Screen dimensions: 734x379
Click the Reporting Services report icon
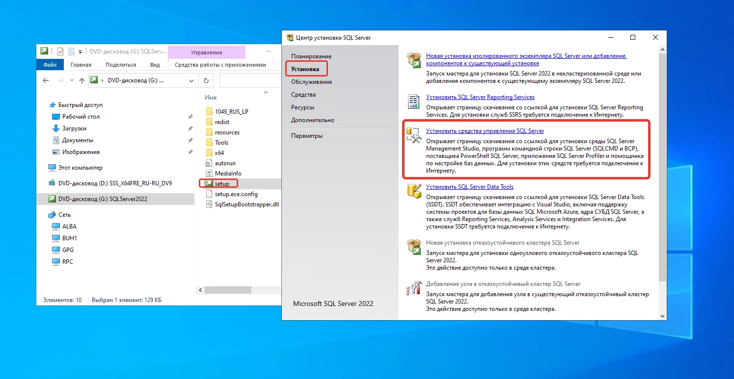414,101
